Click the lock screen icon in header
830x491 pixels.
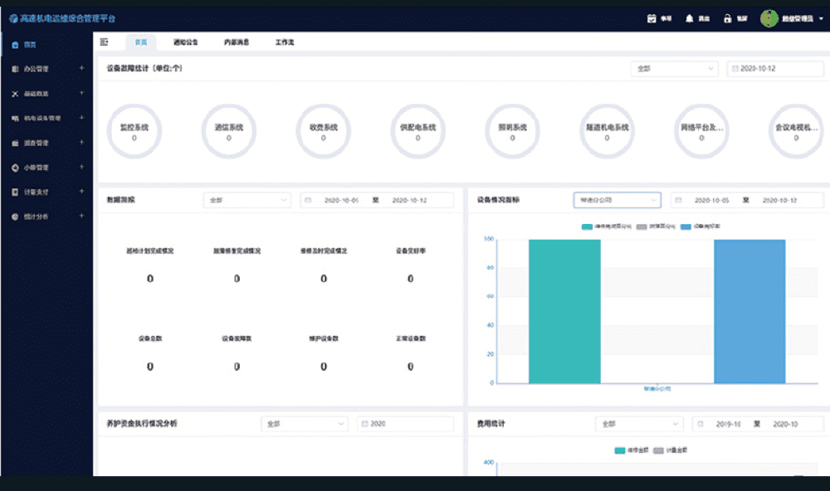727,18
